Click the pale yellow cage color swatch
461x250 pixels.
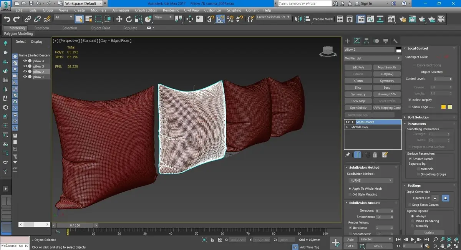449,107
